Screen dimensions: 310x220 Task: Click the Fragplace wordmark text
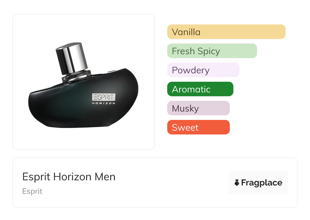click(x=262, y=183)
